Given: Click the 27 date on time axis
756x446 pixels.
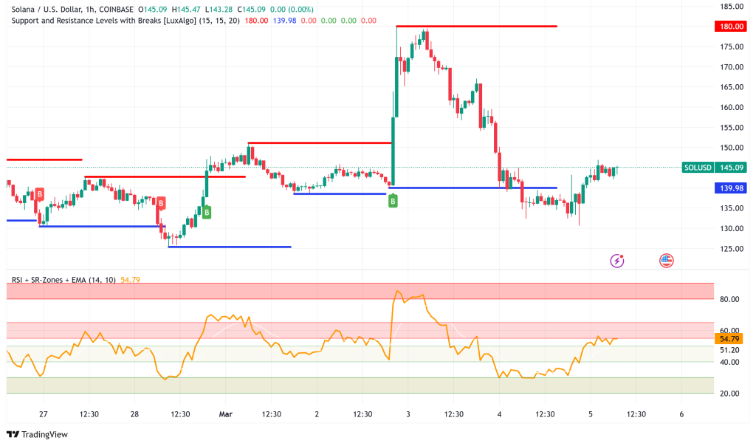Looking at the screenshot, I should coord(44,414).
